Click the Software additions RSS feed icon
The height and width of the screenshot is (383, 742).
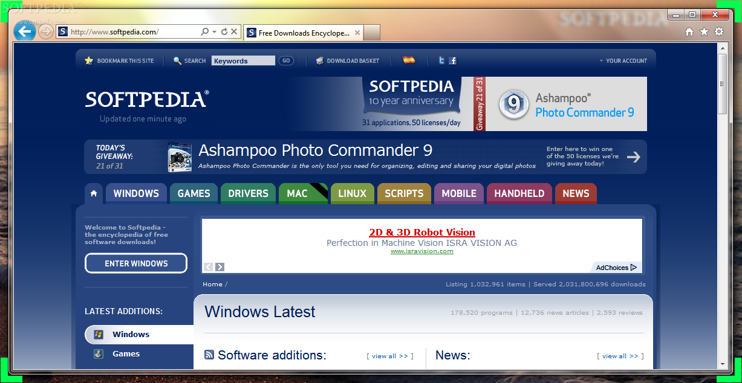point(209,355)
